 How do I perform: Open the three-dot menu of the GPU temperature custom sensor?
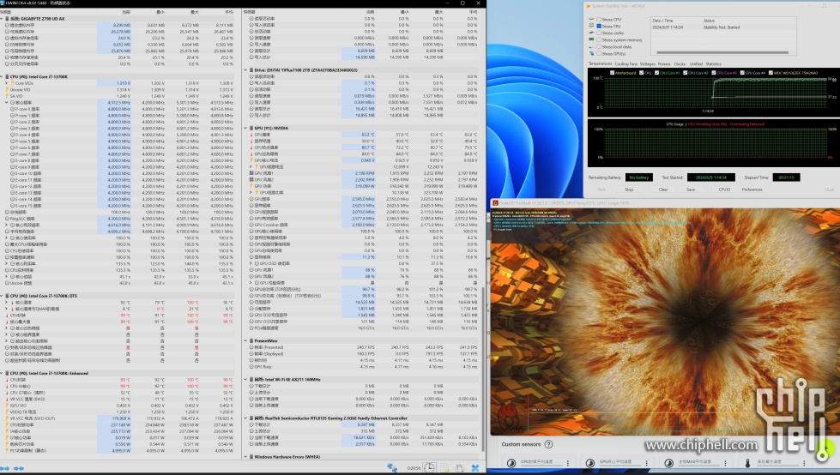pyautogui.click(x=647, y=463)
